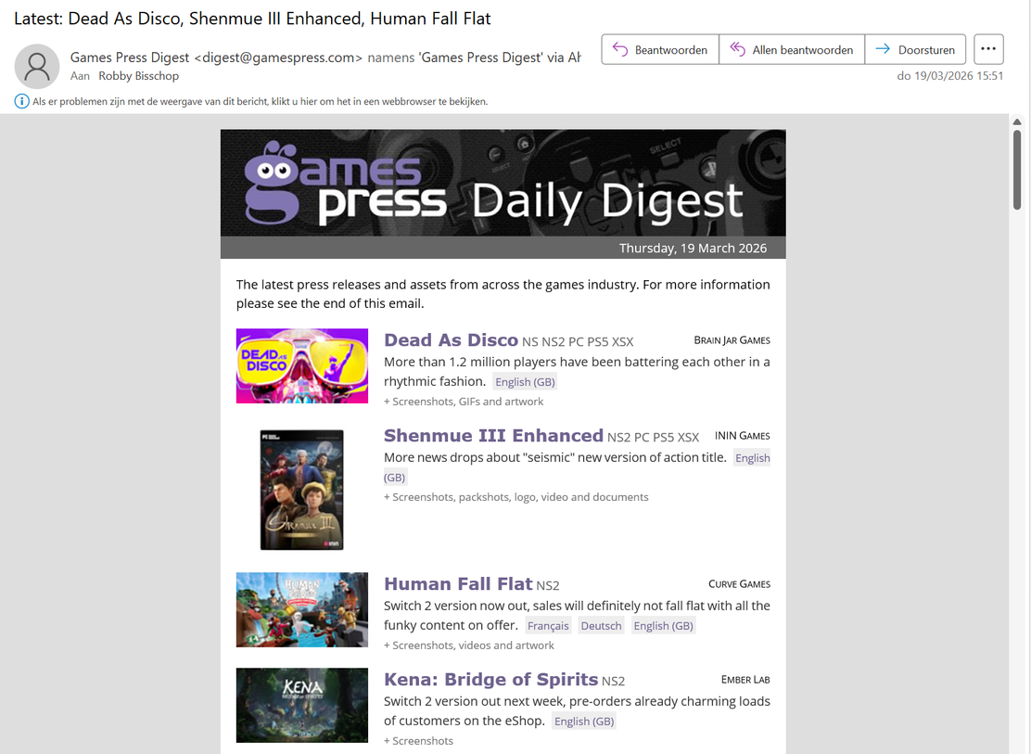The image size is (1031, 754).
Task: Forward the email with Doorsturen
Action: pos(915,49)
